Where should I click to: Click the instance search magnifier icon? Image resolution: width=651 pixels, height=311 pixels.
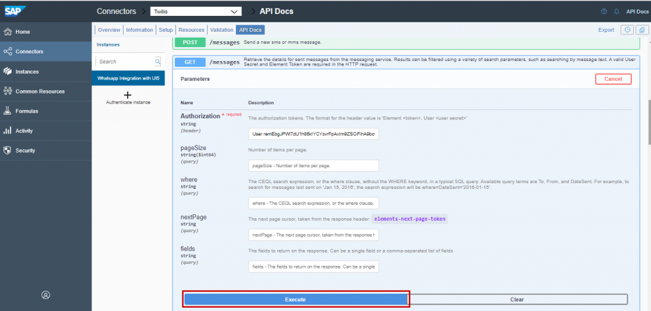click(158, 62)
